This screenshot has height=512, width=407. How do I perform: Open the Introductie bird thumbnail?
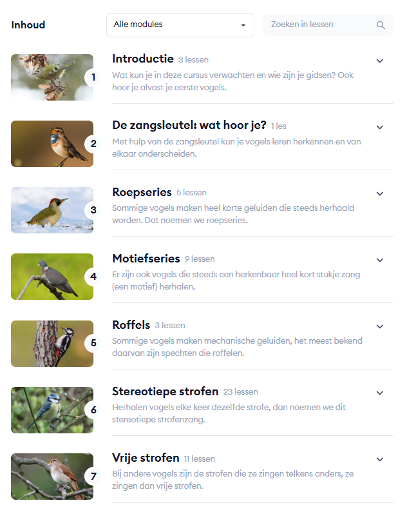[52, 77]
